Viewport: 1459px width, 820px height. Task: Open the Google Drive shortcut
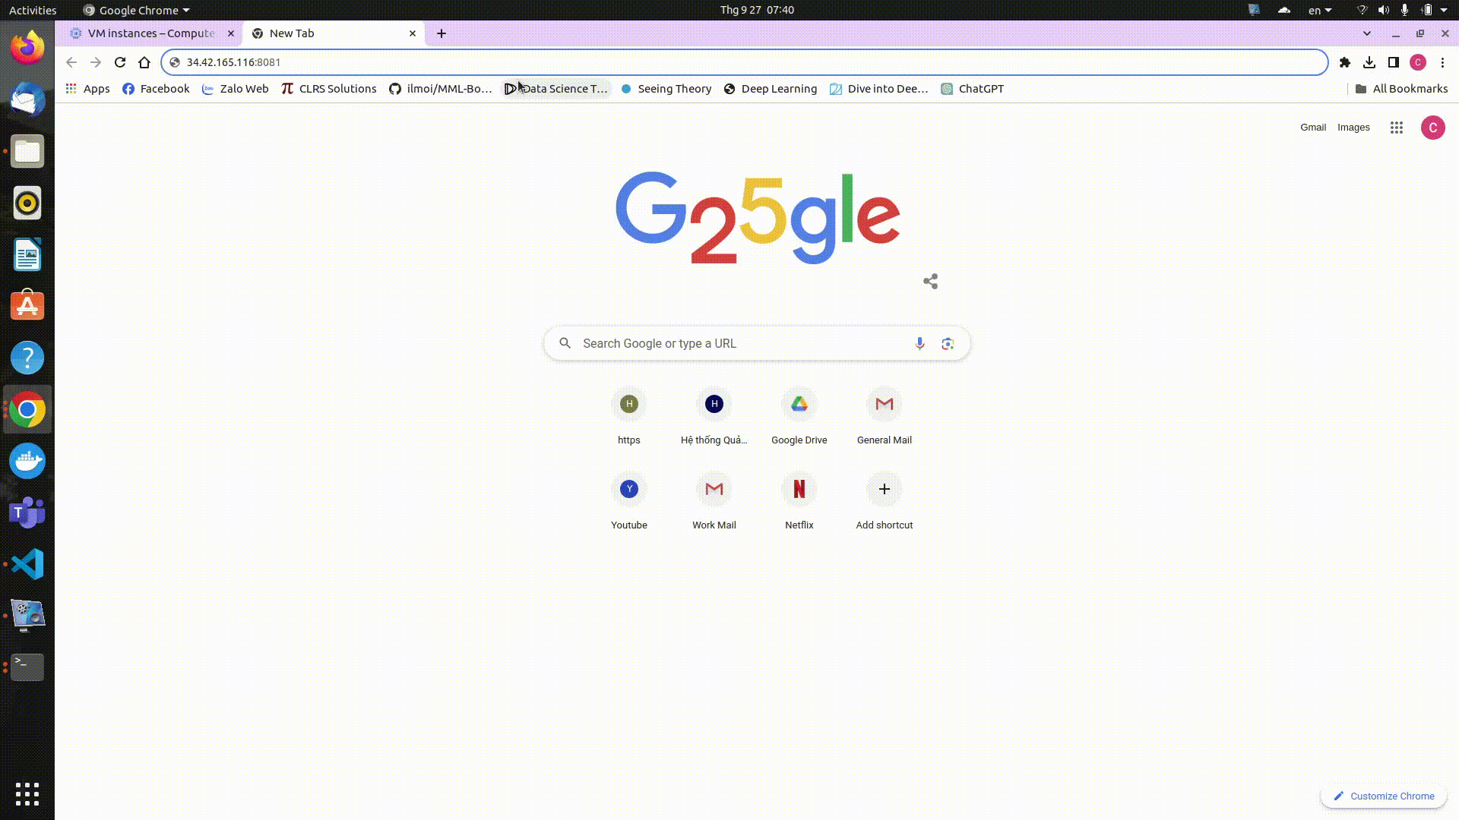tap(799, 405)
